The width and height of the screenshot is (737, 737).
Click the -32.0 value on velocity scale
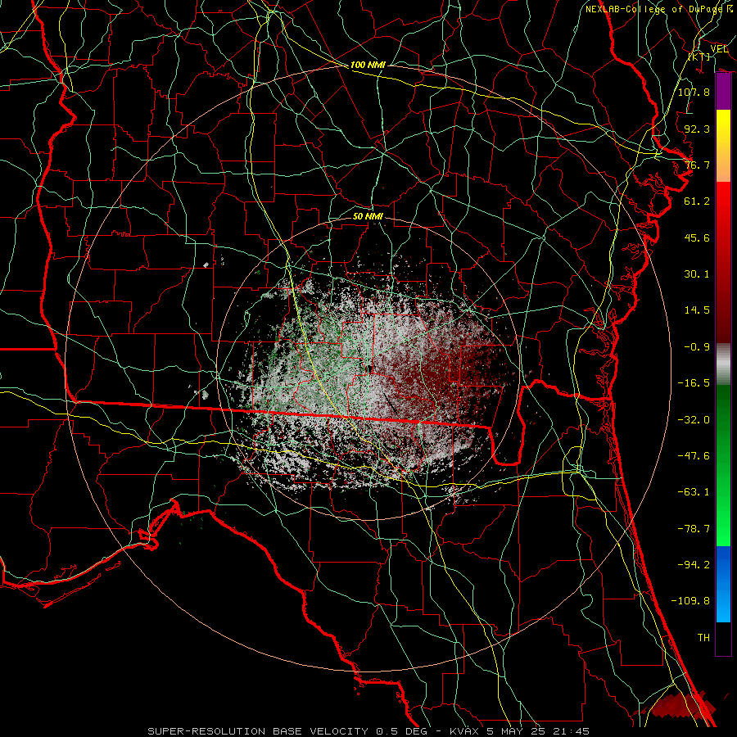click(694, 420)
